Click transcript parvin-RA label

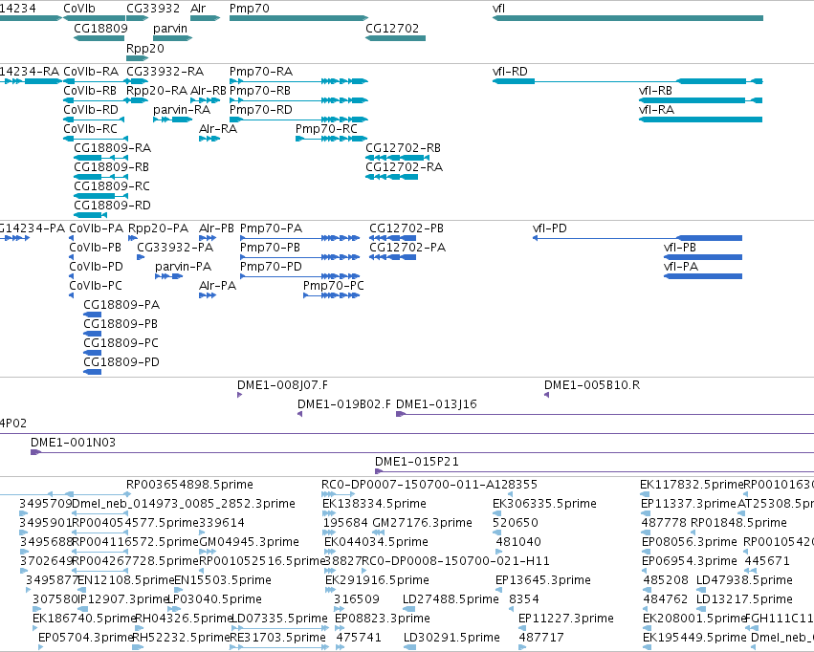coord(182,109)
